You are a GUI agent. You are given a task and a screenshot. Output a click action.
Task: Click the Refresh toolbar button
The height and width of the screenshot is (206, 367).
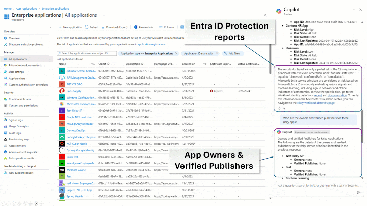point(92,27)
